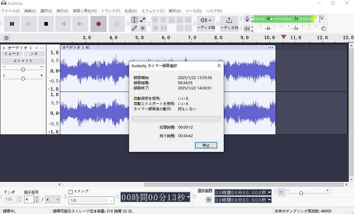Open the clip's three-dot options menu
Image resolution: width=354 pixels, height=214 pixels.
click(271, 48)
